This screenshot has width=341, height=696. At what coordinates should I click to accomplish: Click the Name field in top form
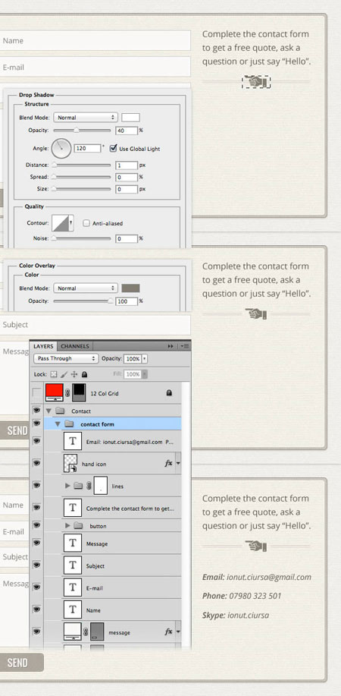pos(95,40)
